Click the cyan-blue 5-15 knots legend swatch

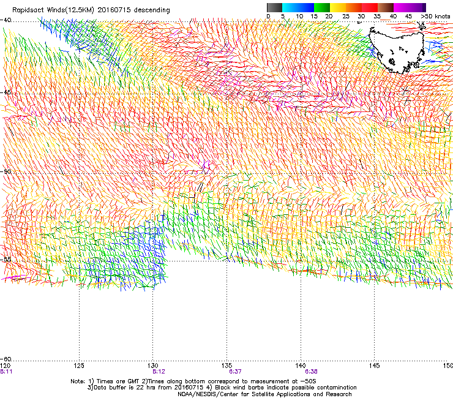click(x=298, y=7)
